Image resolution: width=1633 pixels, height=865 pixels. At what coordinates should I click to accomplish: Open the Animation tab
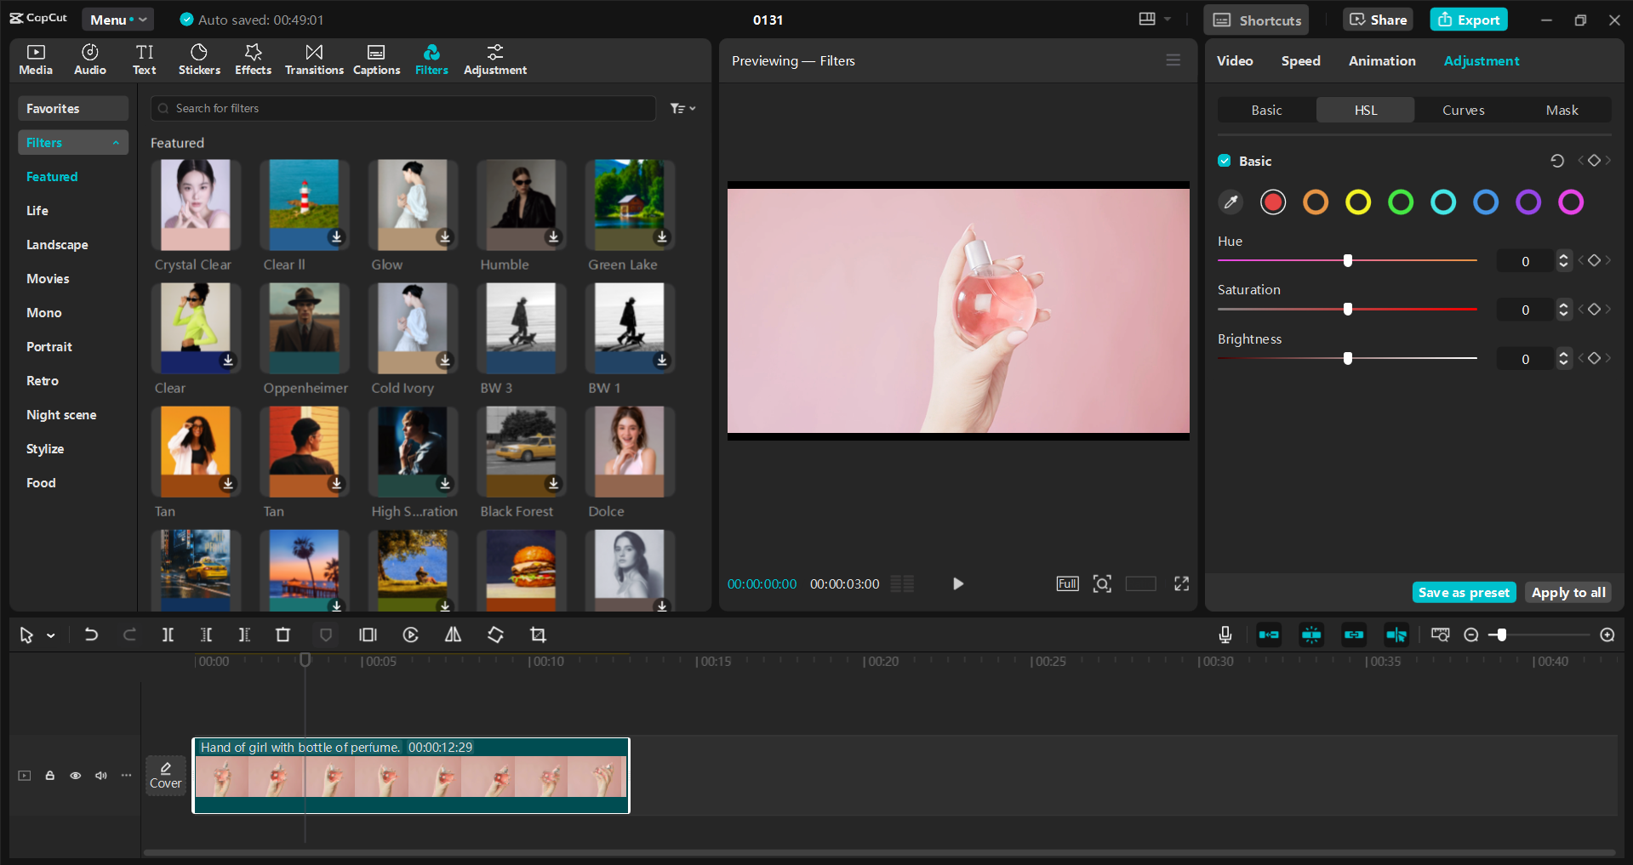pyautogui.click(x=1382, y=61)
